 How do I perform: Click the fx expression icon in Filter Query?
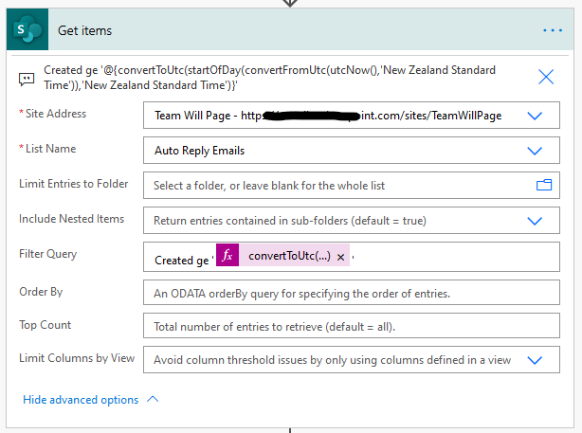(x=227, y=256)
